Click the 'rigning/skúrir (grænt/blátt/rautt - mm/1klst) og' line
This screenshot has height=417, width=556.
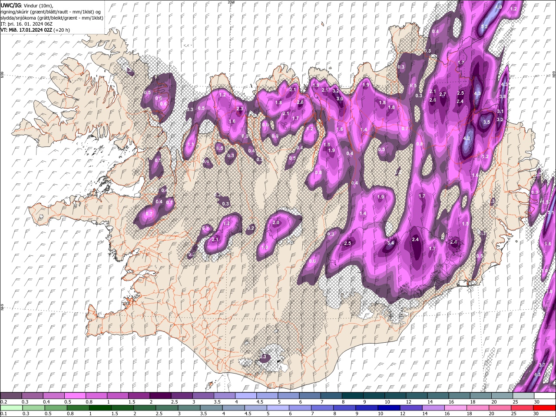pyautogui.click(x=51, y=12)
